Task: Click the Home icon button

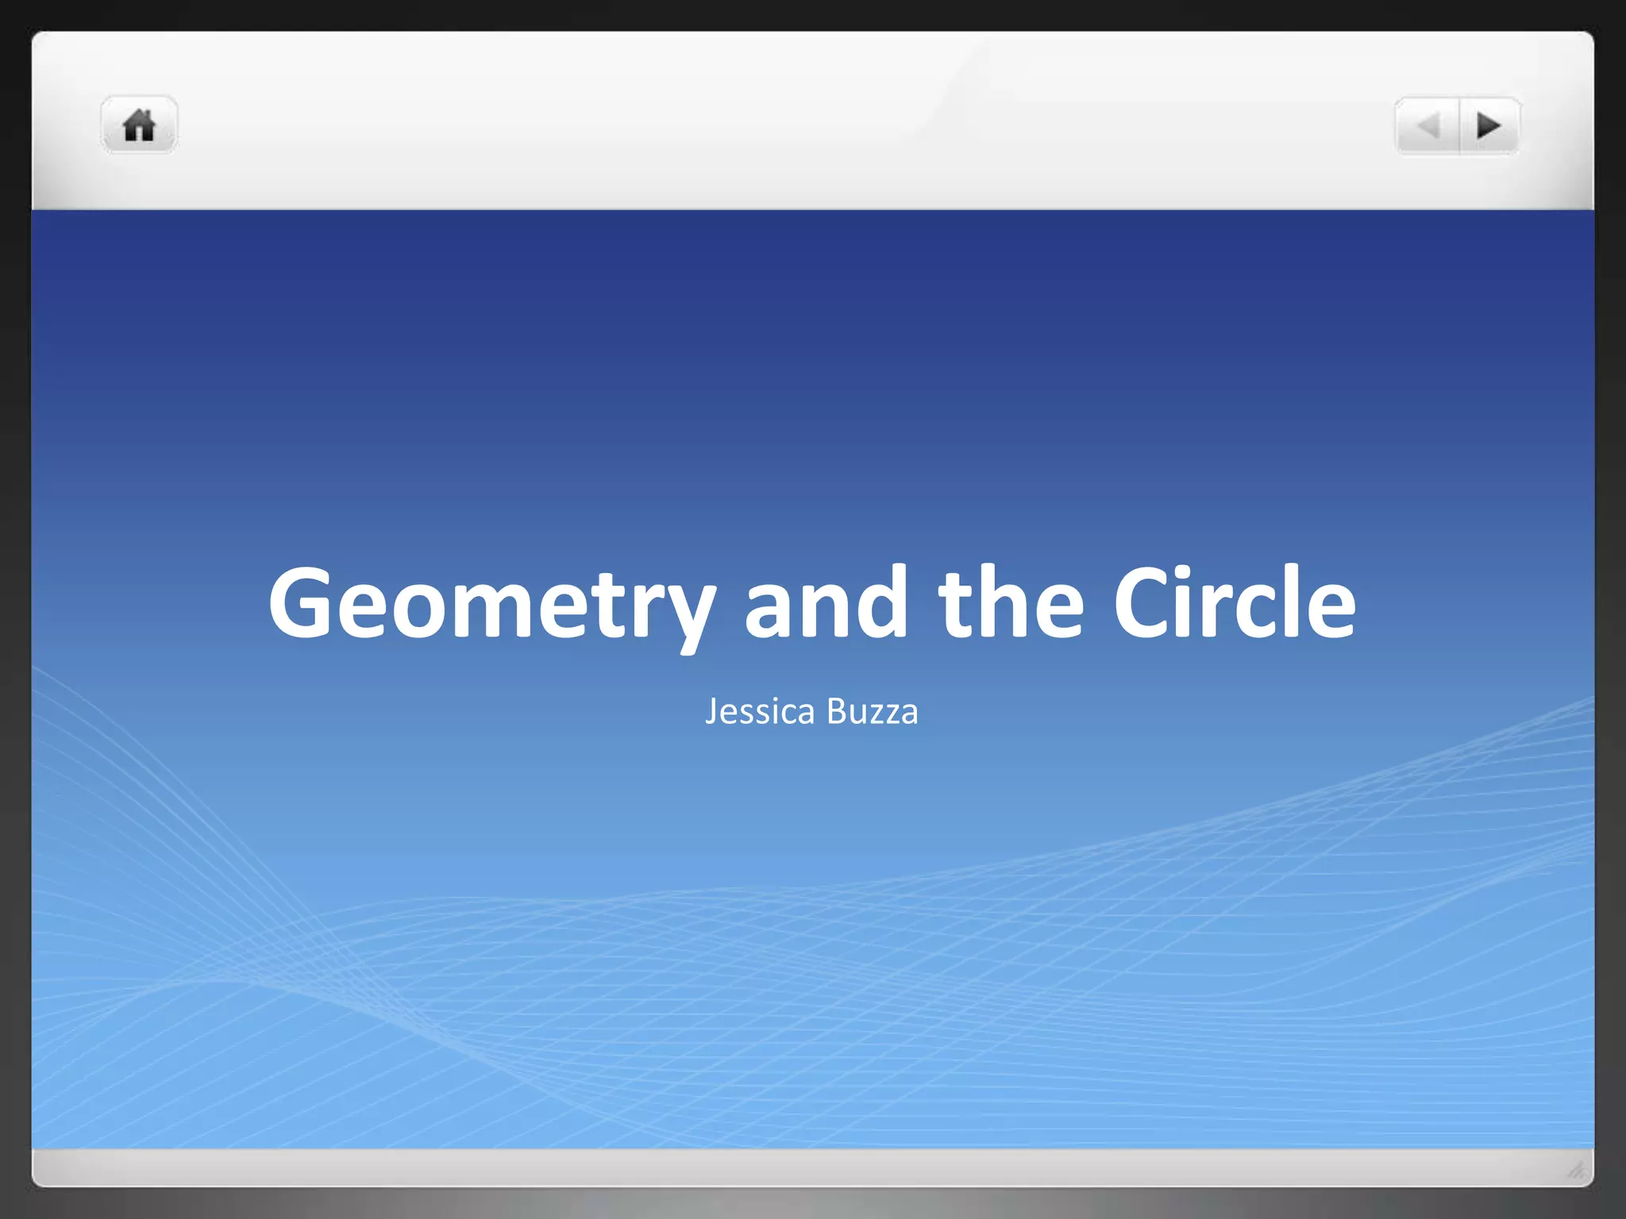Action: 139,125
